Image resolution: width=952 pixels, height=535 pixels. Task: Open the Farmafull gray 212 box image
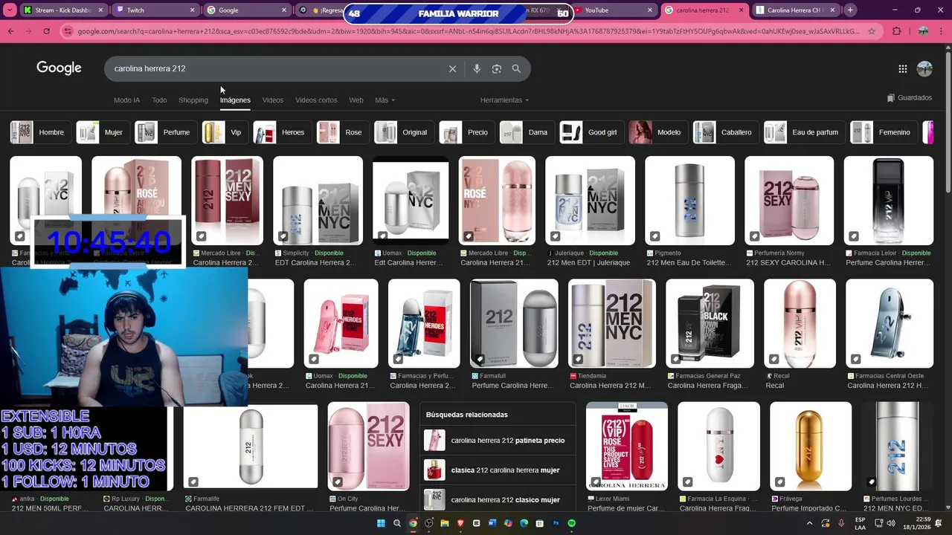tap(514, 323)
